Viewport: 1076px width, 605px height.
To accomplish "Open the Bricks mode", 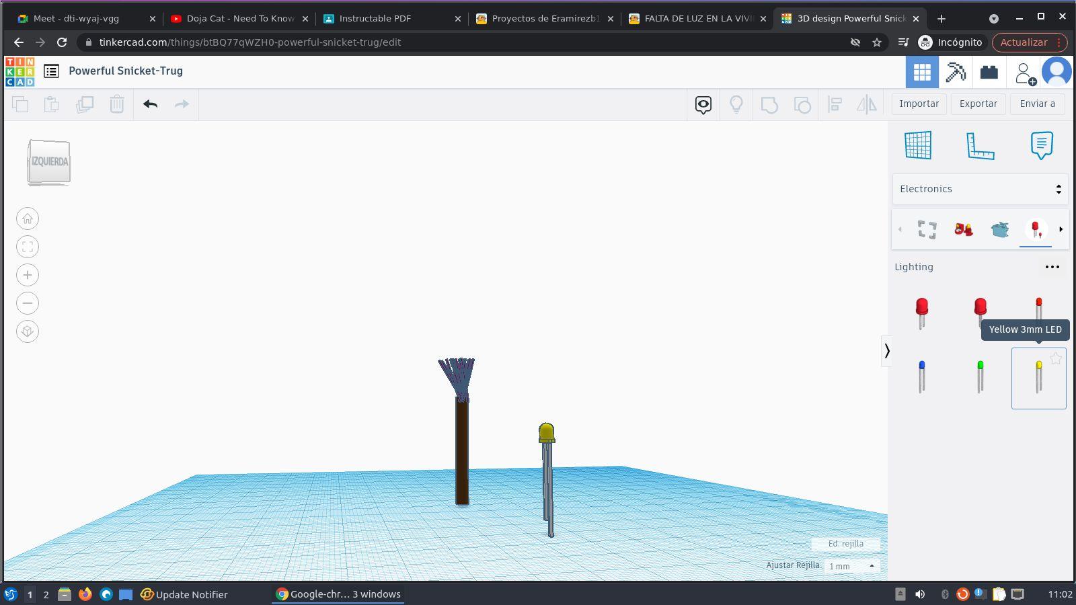I will coord(989,72).
